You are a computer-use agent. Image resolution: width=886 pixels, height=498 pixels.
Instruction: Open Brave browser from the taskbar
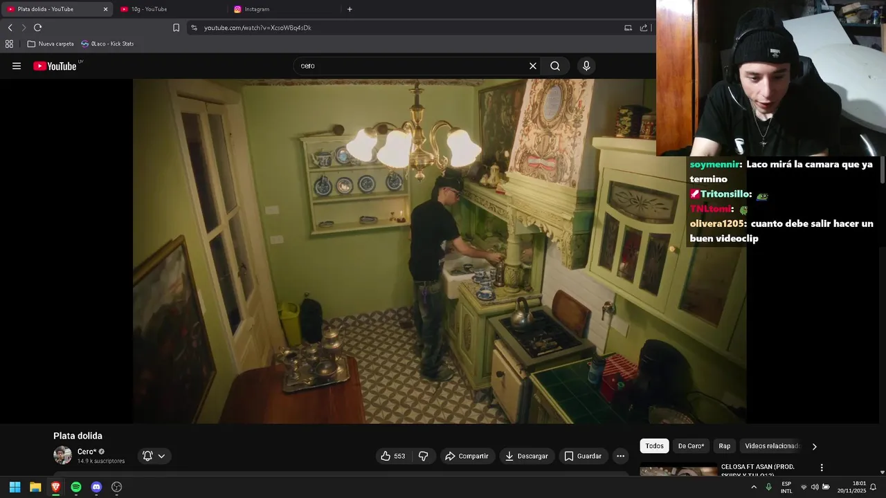(x=55, y=487)
